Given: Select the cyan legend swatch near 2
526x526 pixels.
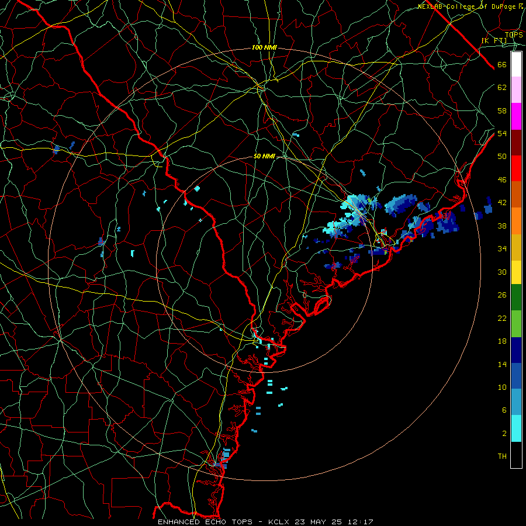Looking at the screenshot, I should pos(516,428).
